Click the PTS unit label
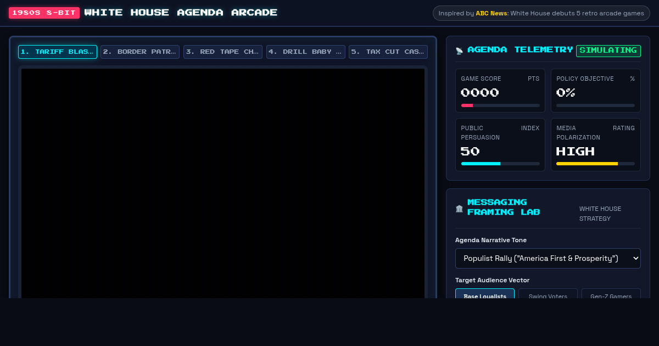Viewport: 659px width, 346px height. (534, 79)
